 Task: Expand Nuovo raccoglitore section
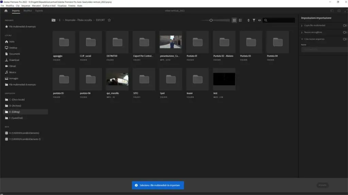302,32
